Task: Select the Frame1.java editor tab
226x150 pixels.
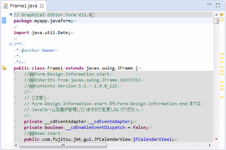Action: tap(24, 6)
